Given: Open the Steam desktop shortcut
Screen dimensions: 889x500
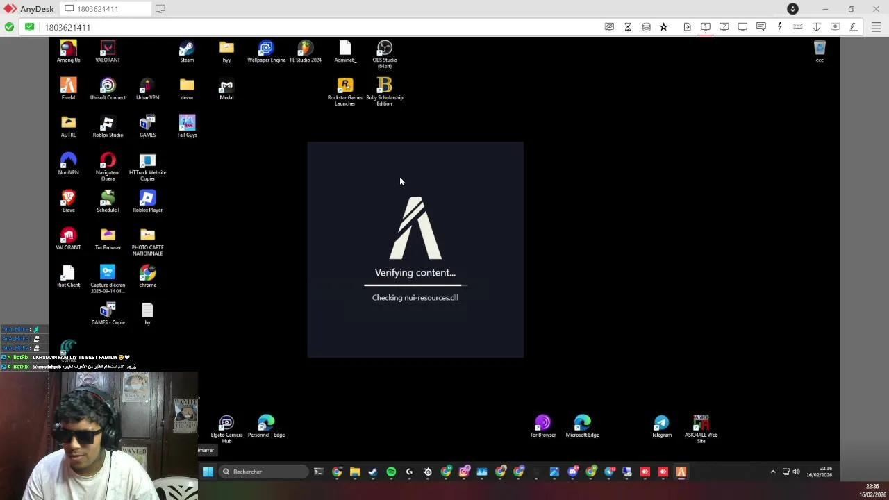Looking at the screenshot, I should tap(187, 52).
